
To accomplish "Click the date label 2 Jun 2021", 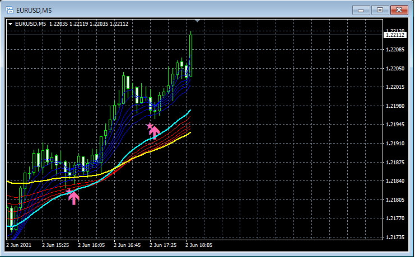I will tap(18, 245).
